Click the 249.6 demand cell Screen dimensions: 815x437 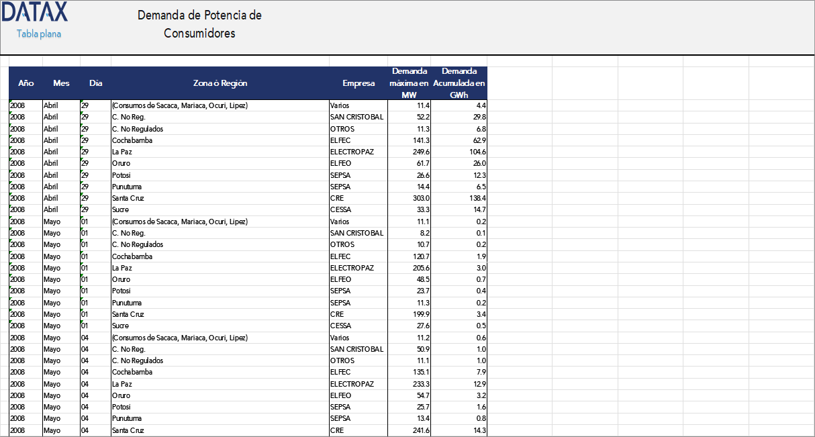click(410, 152)
